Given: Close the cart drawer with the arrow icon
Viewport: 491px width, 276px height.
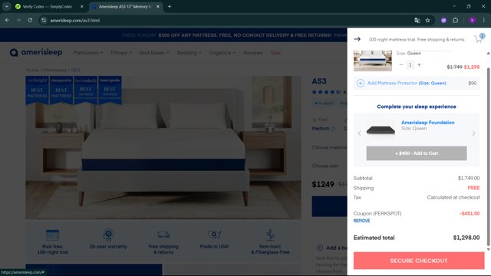Looking at the screenshot, I should click(357, 39).
